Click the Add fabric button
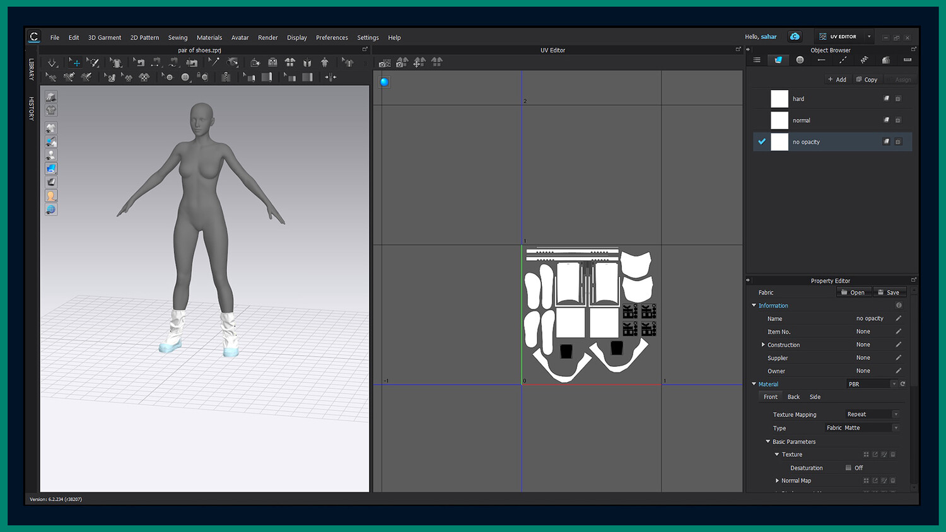This screenshot has width=946, height=532. tap(837, 79)
